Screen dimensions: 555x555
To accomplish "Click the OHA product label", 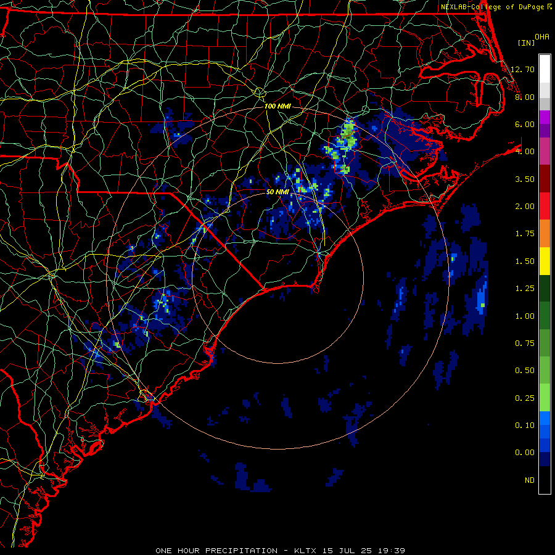I will pos(542,37).
